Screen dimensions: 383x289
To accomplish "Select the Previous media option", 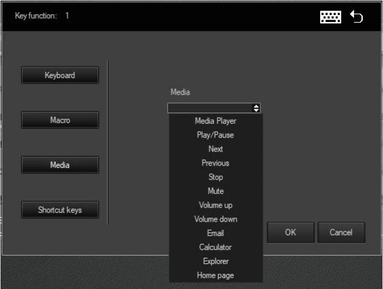I will (x=215, y=163).
